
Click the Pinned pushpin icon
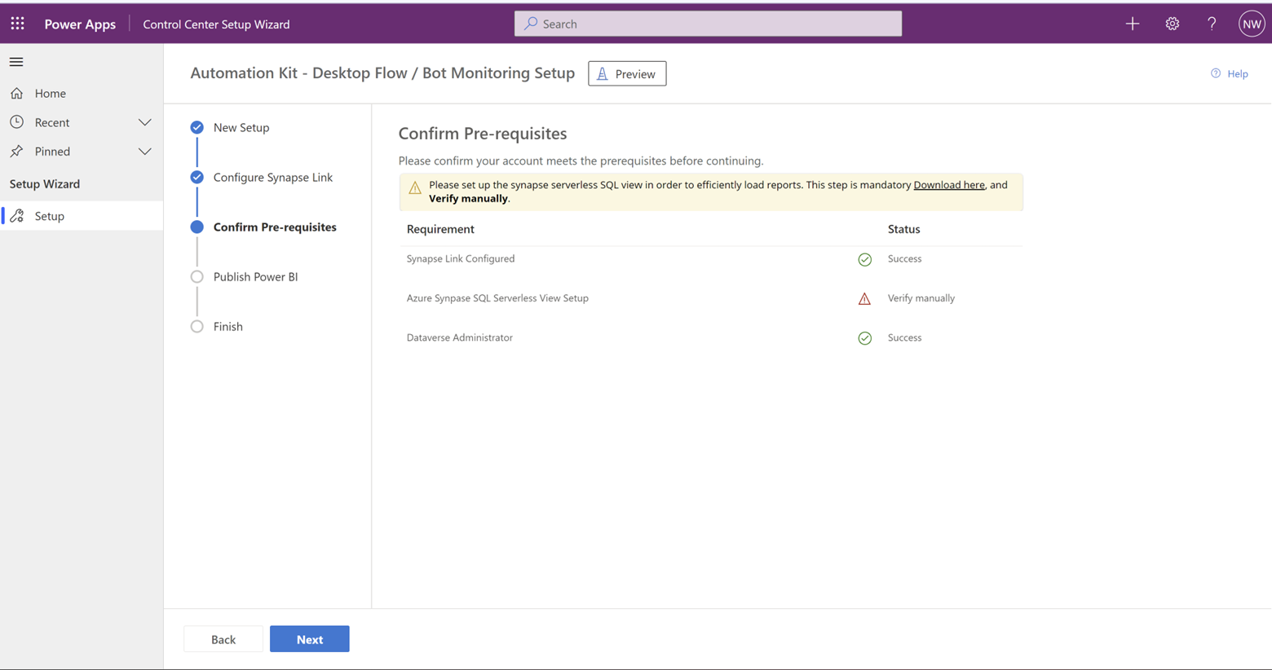coord(17,151)
